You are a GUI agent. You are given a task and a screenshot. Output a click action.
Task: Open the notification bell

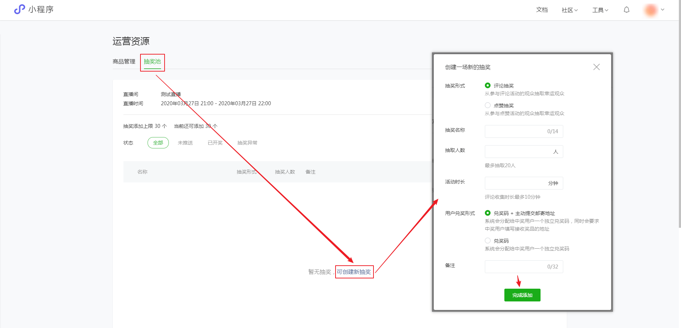627,10
